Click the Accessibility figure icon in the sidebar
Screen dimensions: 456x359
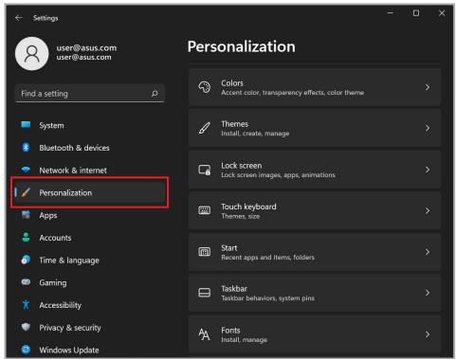[x=26, y=304]
